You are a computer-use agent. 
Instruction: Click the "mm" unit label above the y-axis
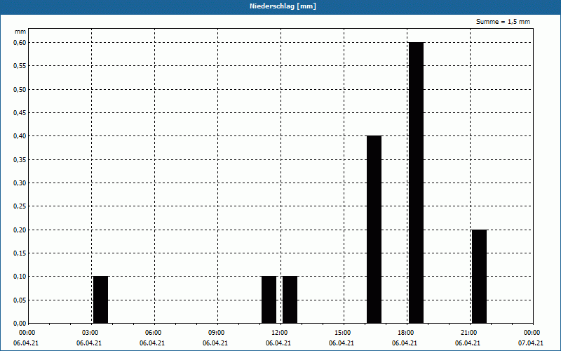[x=20, y=32]
